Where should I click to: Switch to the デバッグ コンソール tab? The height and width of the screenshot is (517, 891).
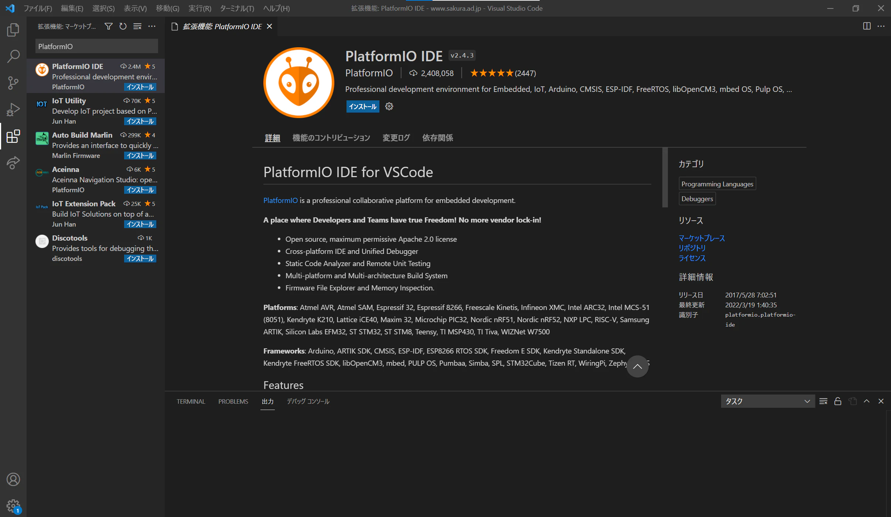coord(308,401)
